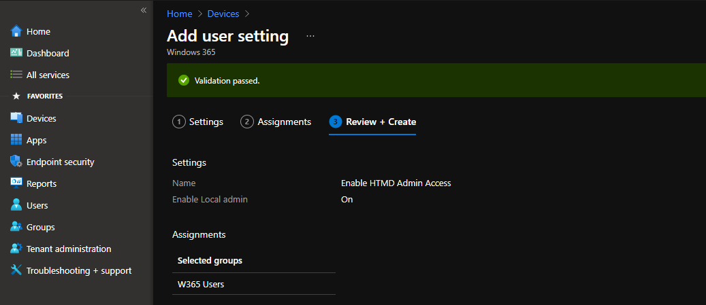Click the Enable HTMD Admin Access value
Image resolution: width=706 pixels, height=305 pixels.
(x=396, y=183)
